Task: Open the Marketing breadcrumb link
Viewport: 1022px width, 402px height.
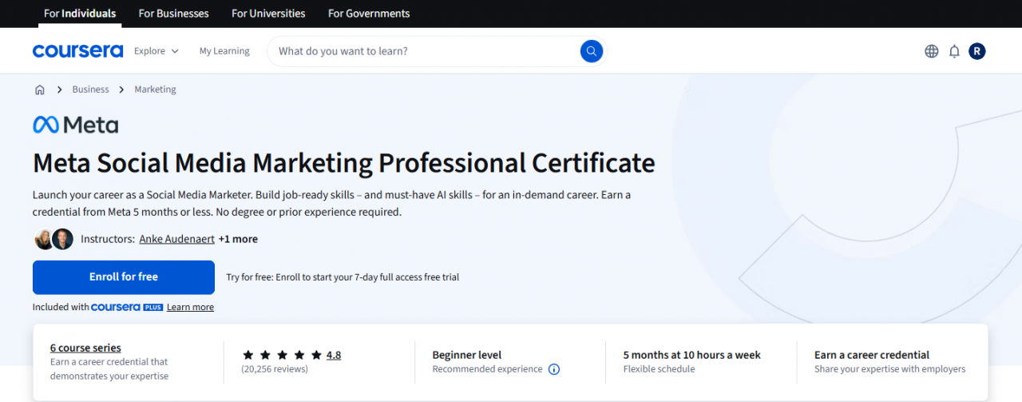Action: [x=155, y=90]
